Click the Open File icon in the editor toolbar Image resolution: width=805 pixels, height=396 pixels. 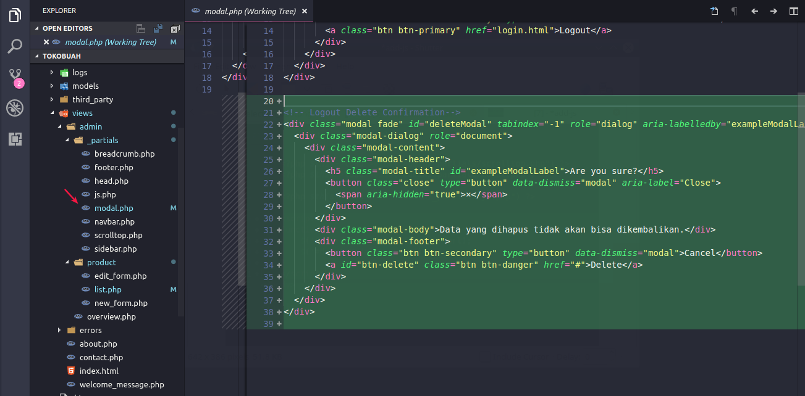pos(714,11)
